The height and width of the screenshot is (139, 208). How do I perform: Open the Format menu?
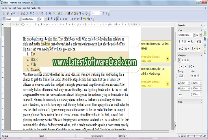[x=19, y=8]
